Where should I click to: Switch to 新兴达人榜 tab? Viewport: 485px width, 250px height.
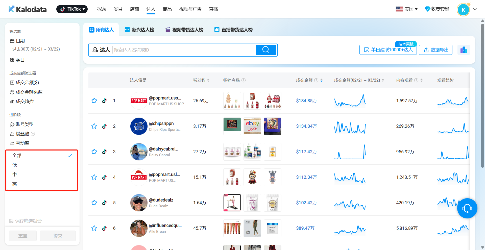(x=139, y=30)
